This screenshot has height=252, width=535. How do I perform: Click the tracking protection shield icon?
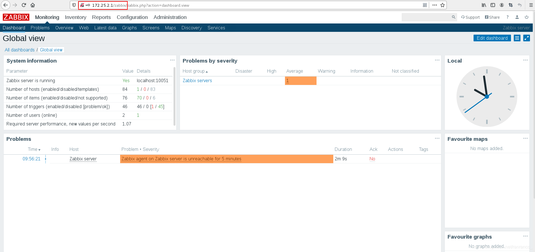74,5
